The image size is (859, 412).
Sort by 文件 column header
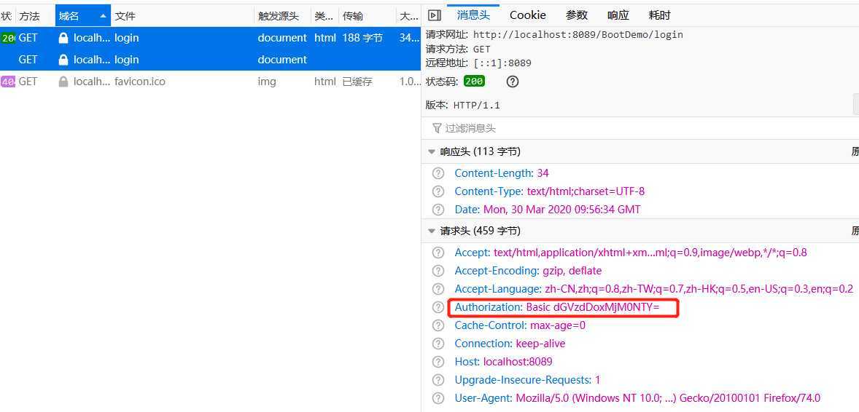click(182, 16)
